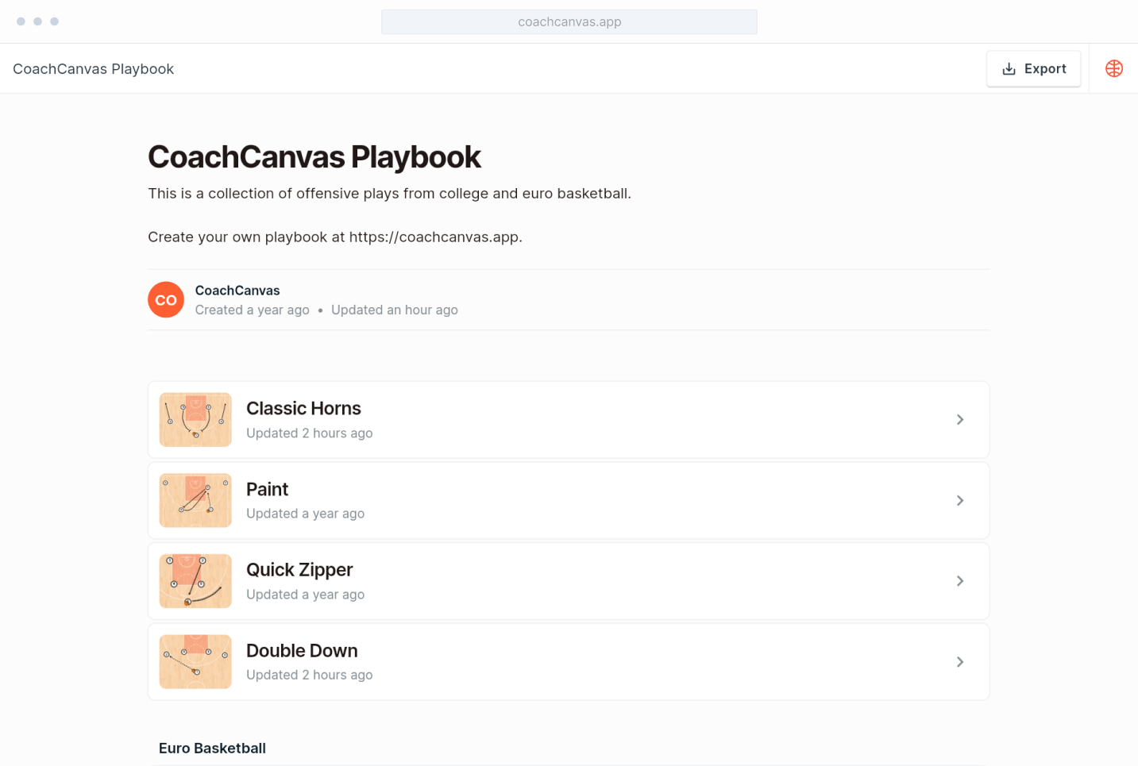Click the Euro Basketball section heading
Viewport: 1138px width, 766px height.
click(x=212, y=749)
